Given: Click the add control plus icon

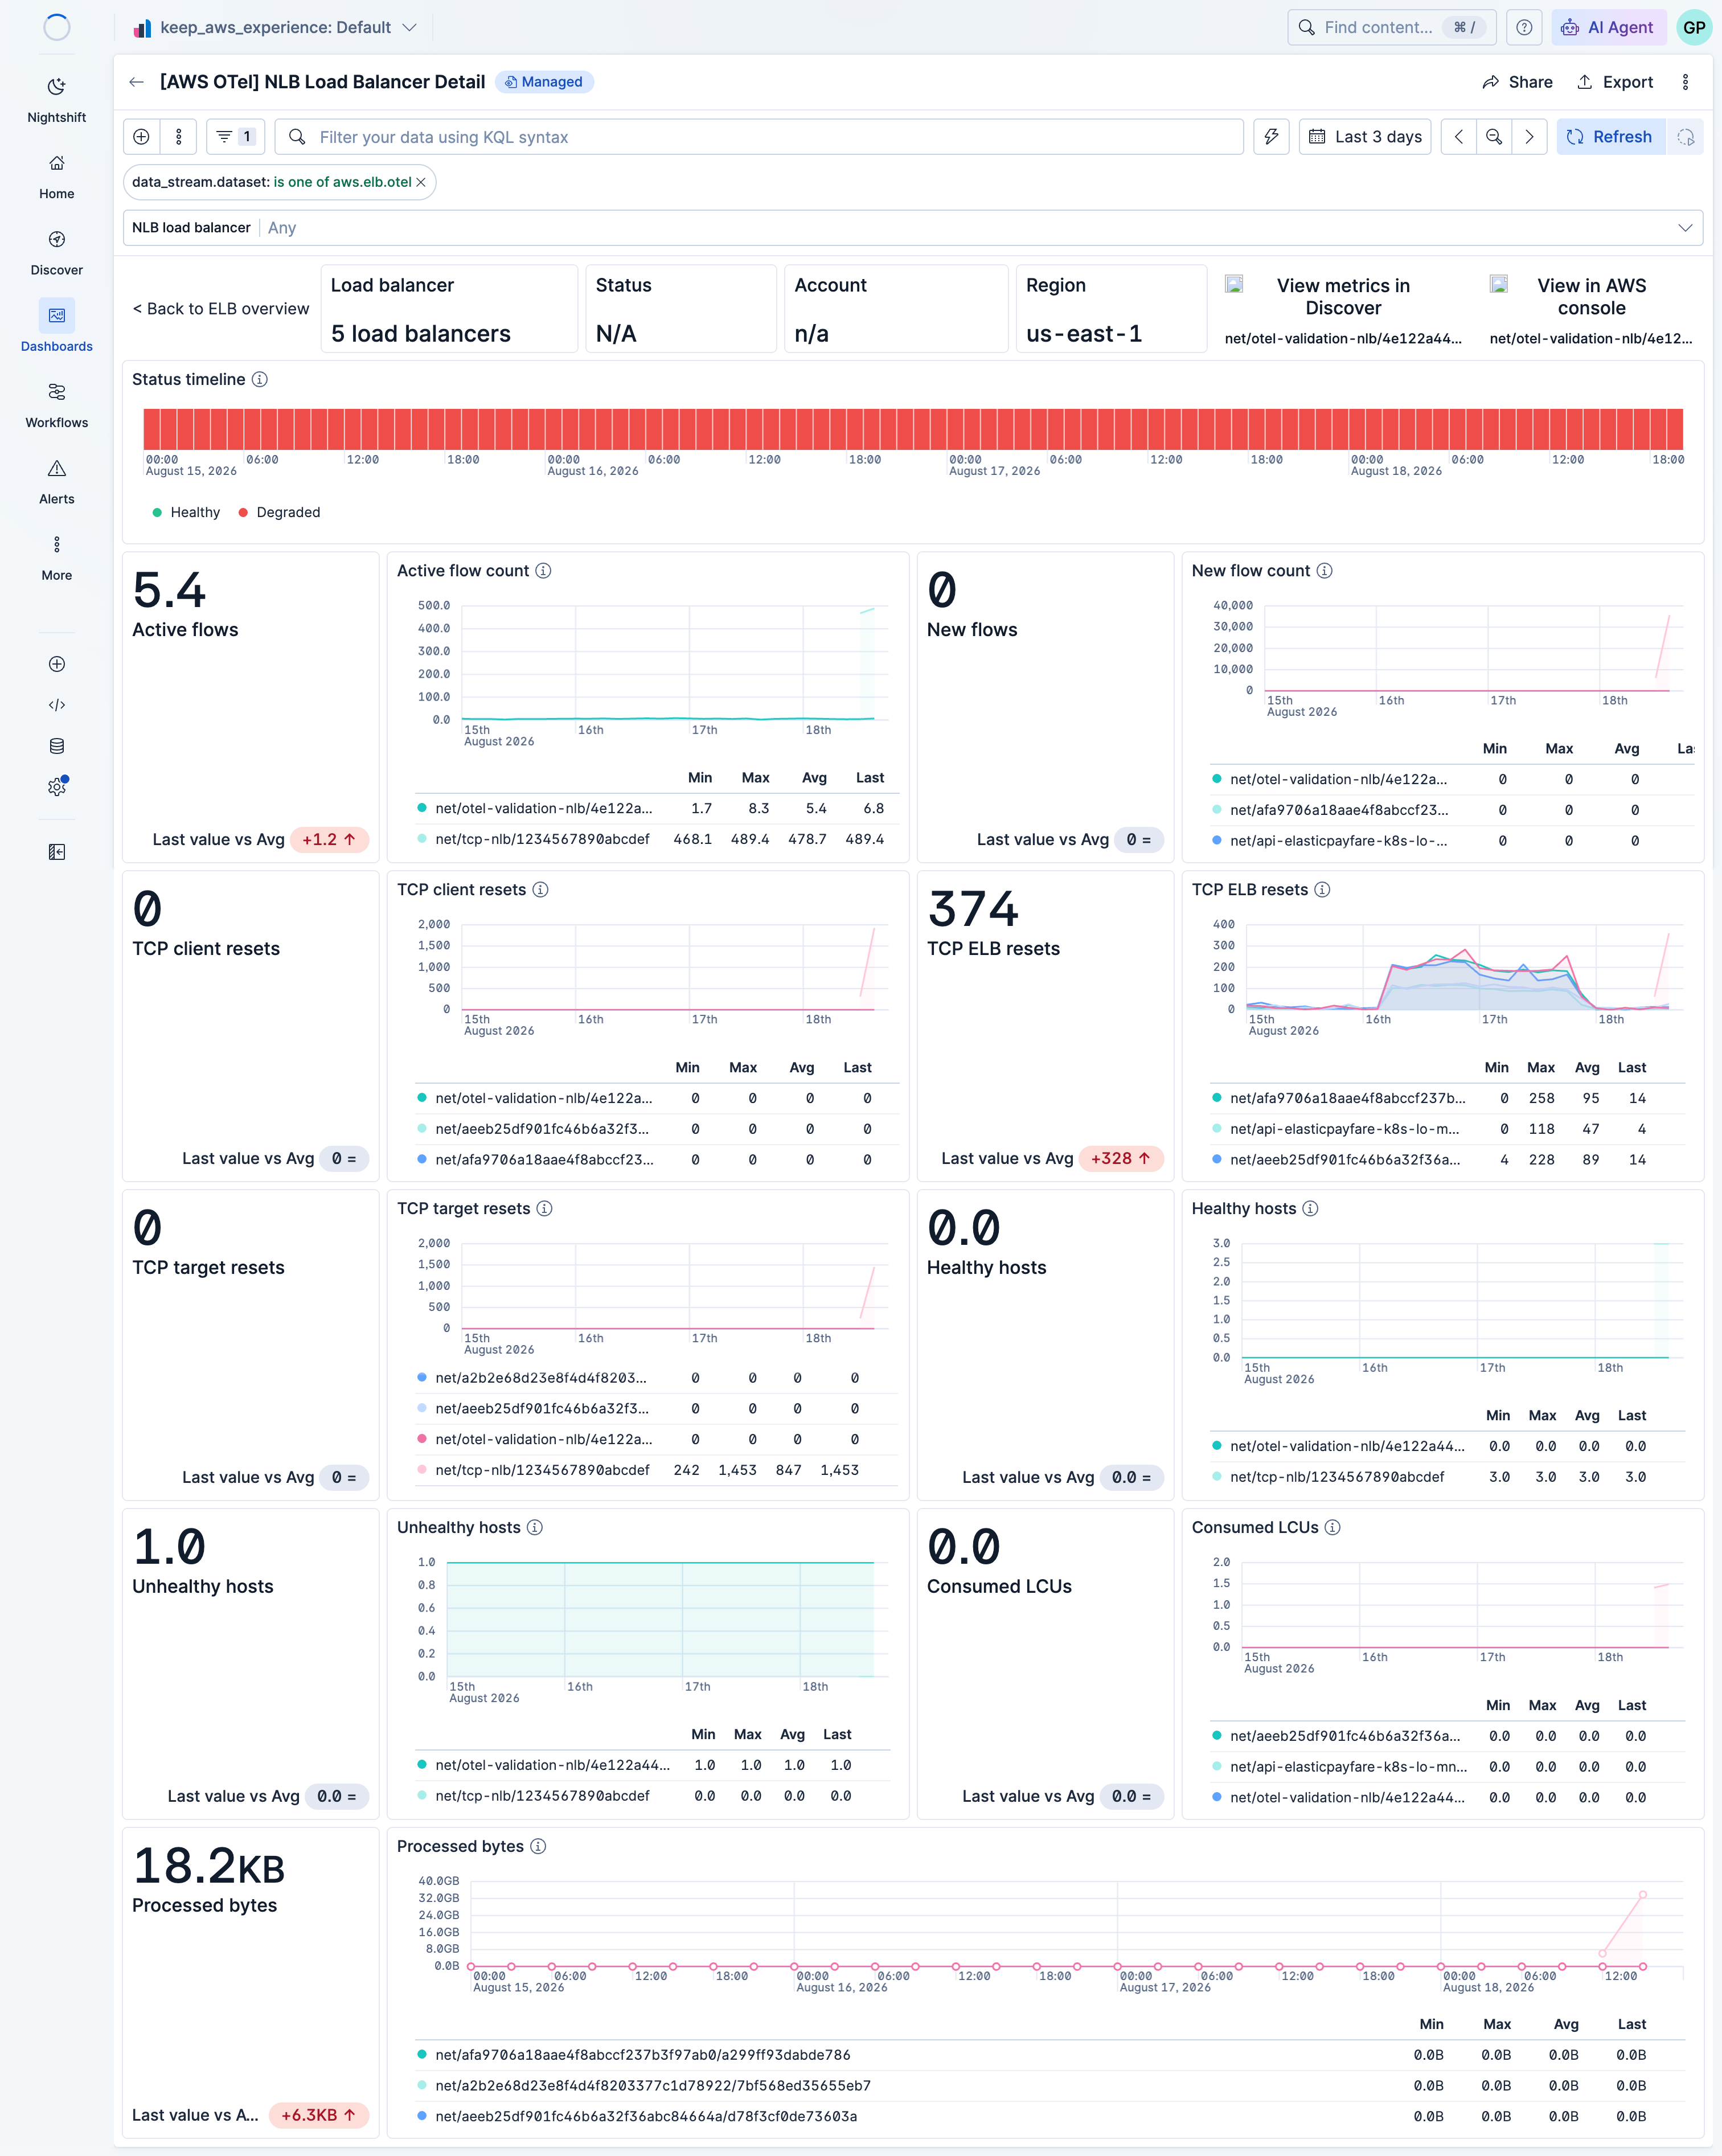Looking at the screenshot, I should pyautogui.click(x=141, y=137).
